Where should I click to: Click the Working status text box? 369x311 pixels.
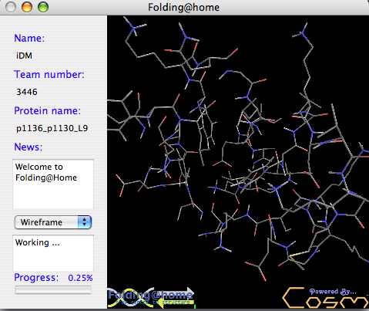pyautogui.click(x=53, y=253)
